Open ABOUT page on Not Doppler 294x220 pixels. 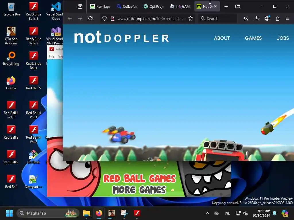pyautogui.click(x=222, y=38)
